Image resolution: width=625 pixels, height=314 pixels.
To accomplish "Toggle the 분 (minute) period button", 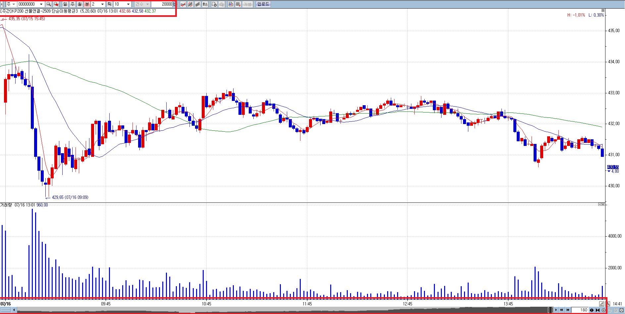I will 87,4.
